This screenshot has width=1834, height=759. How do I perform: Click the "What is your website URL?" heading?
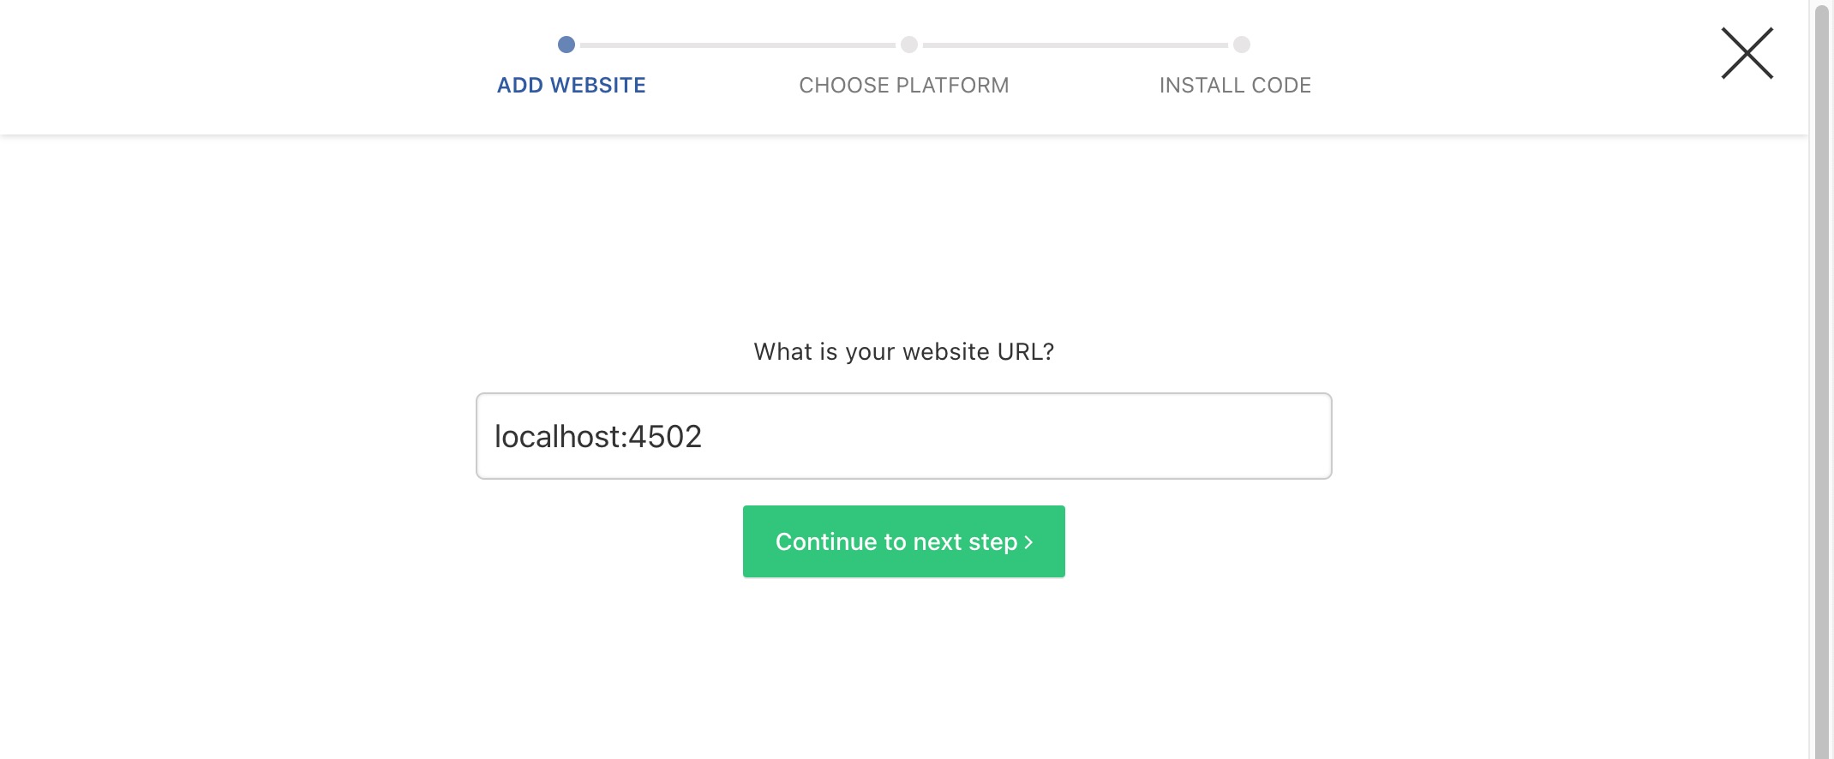pos(904,352)
